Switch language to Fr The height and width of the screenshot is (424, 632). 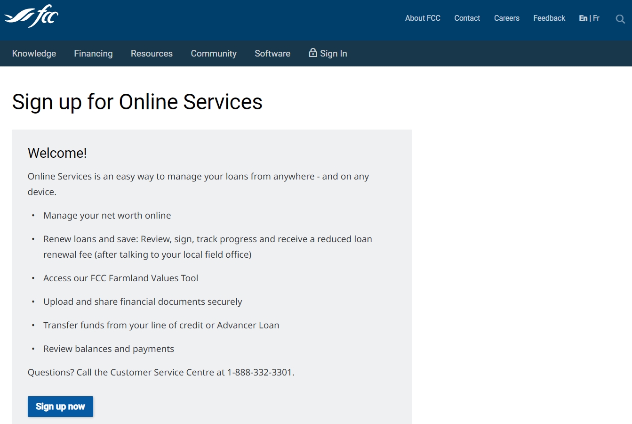[x=597, y=18]
